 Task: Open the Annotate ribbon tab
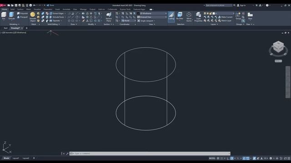click(x=66, y=9)
